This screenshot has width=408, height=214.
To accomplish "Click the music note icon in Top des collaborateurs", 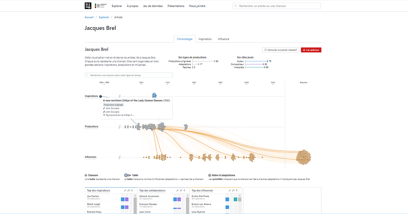I will 181,191.
